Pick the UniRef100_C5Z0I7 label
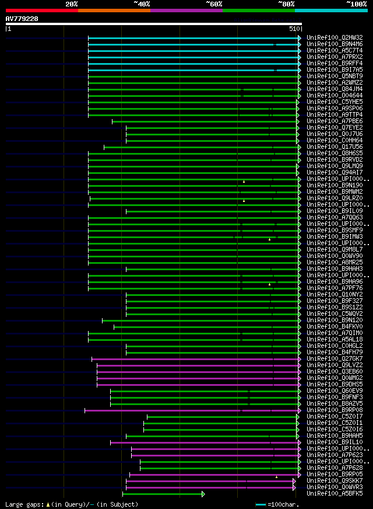 coord(335,417)
